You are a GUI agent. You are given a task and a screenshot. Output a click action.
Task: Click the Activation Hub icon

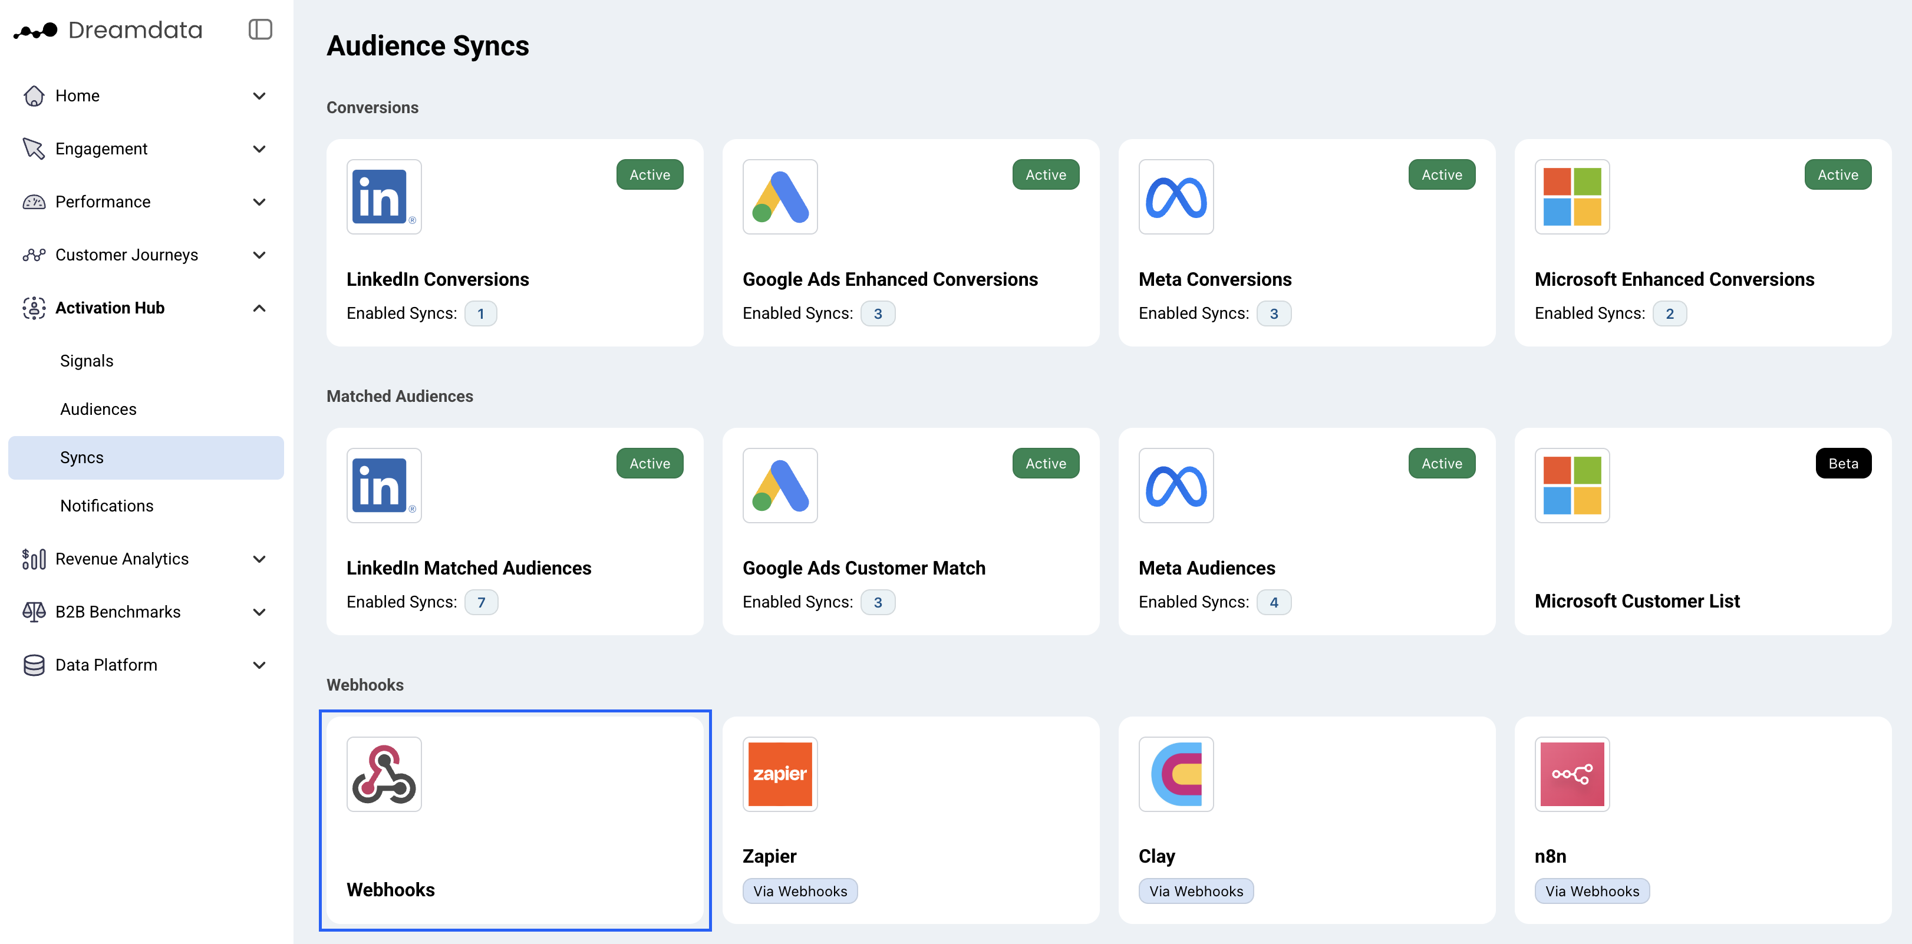click(x=34, y=308)
